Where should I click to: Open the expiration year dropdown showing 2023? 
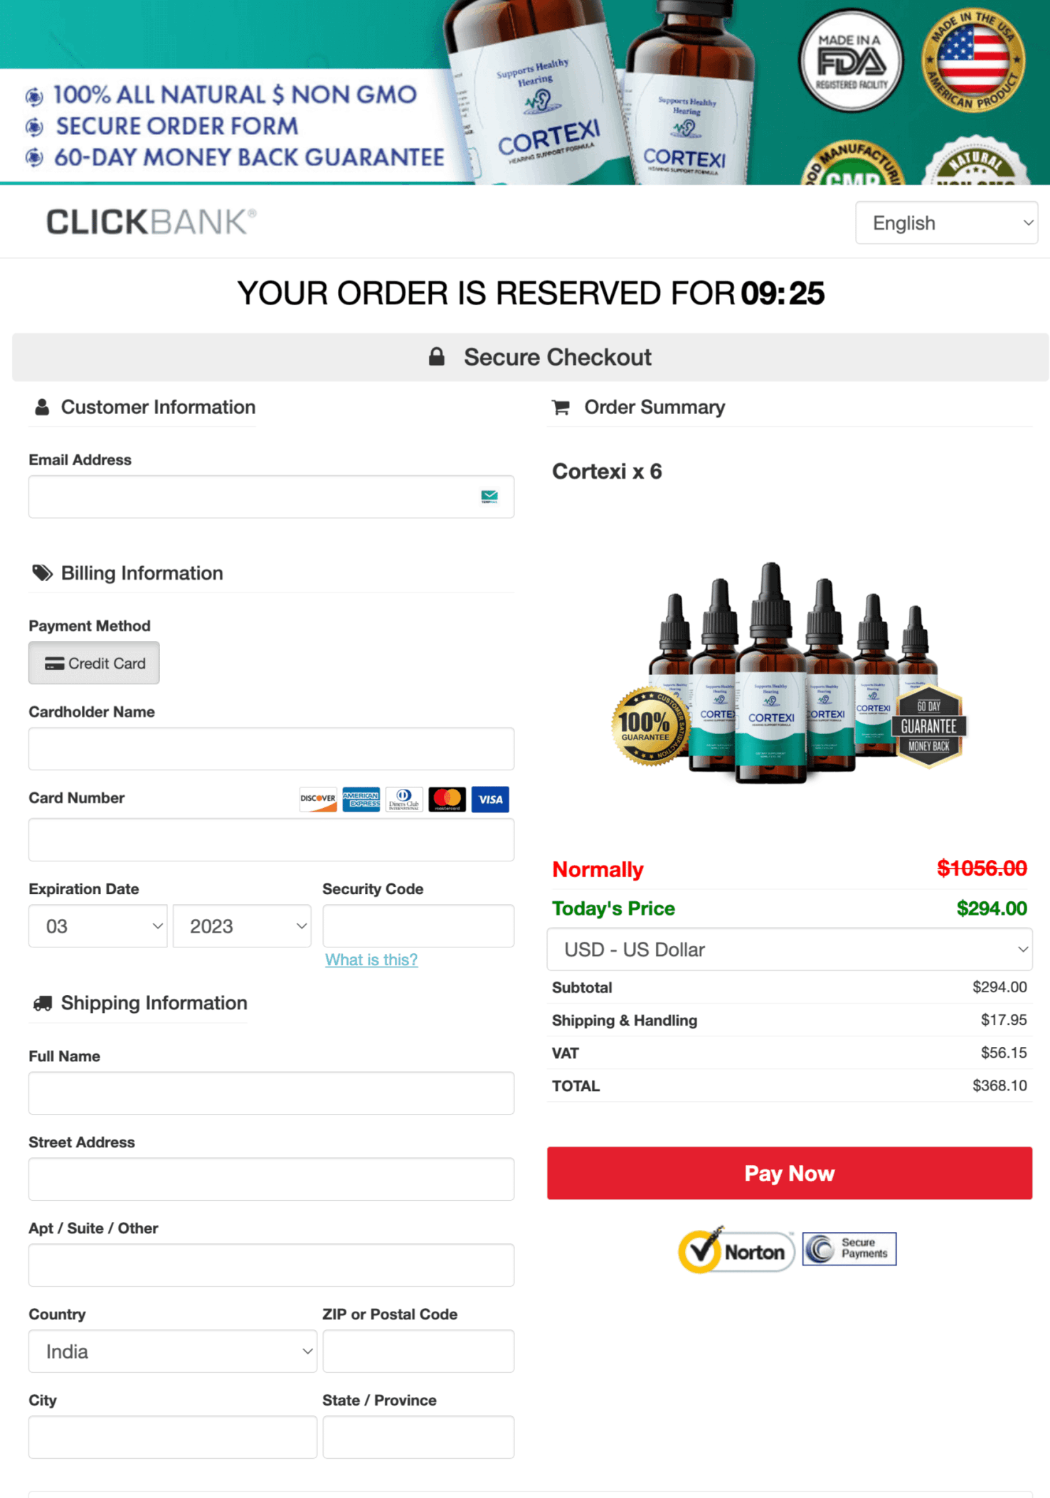pyautogui.click(x=242, y=926)
